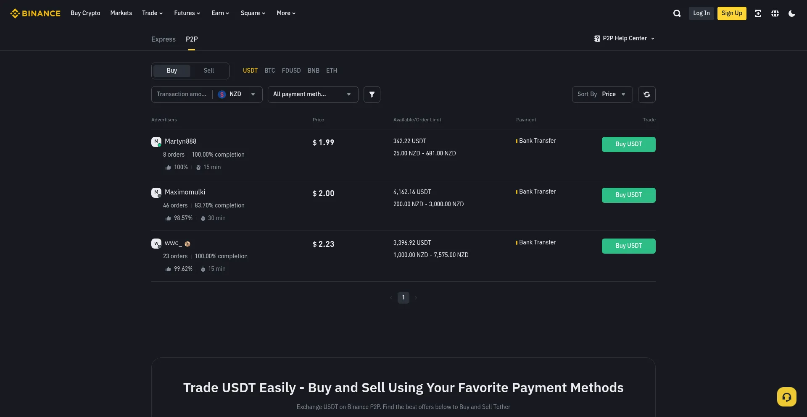
Task: Refresh the P2P listings
Action: click(646, 94)
